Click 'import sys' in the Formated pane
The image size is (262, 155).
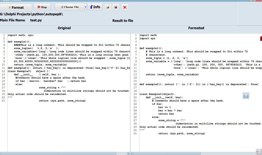pos(147,38)
